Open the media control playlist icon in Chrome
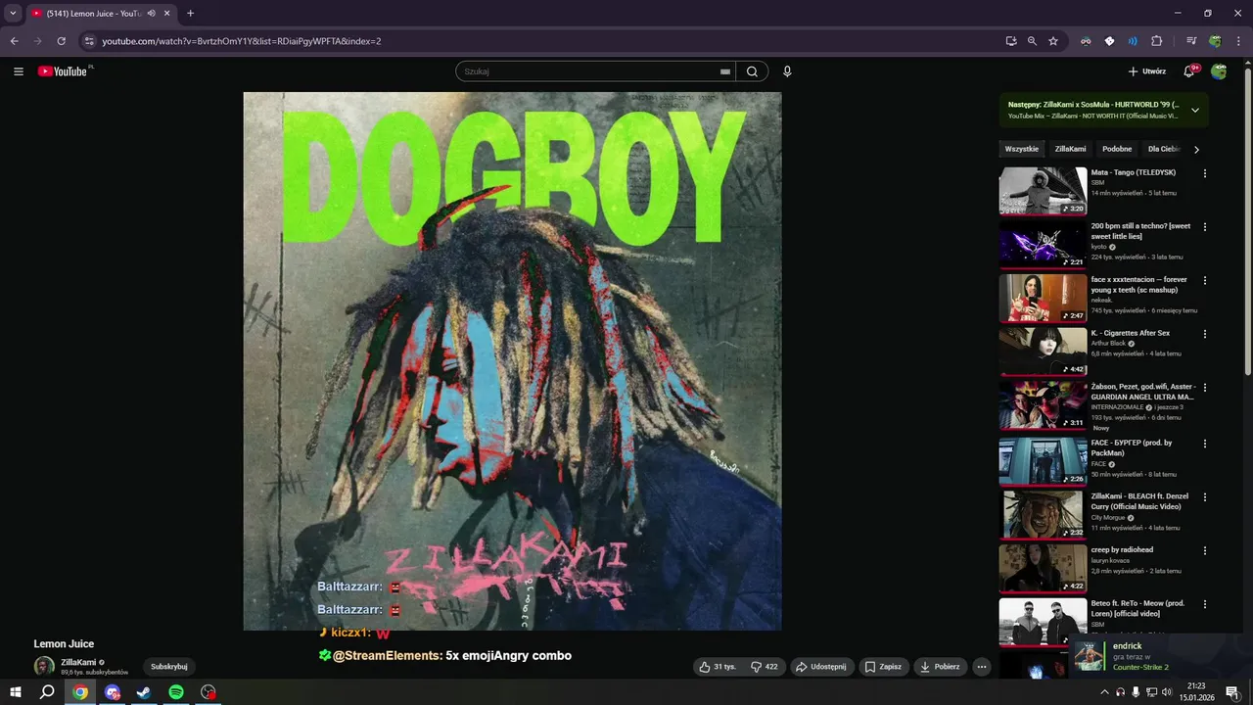 tap(1191, 41)
